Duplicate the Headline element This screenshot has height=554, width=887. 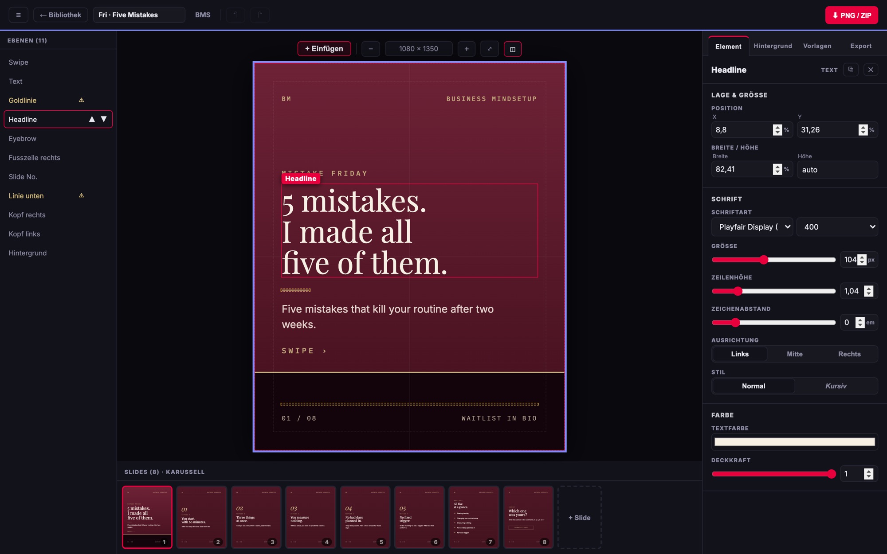click(851, 70)
